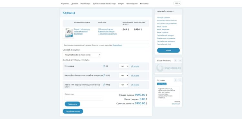This screenshot has width=242, height=119.
Task: Click the Применить promo code button
Action: (72, 104)
